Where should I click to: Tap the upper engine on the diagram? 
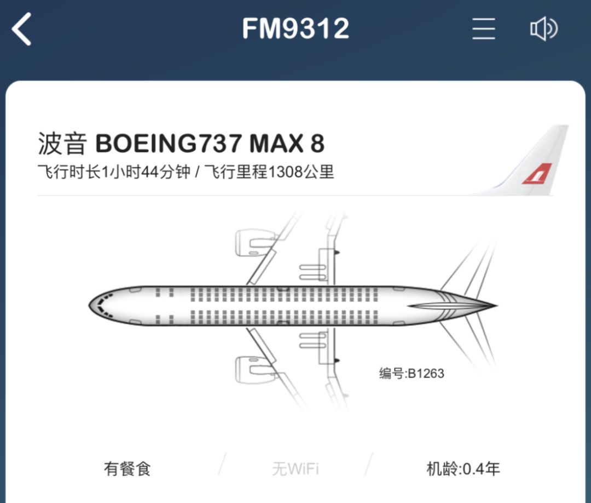[254, 242]
